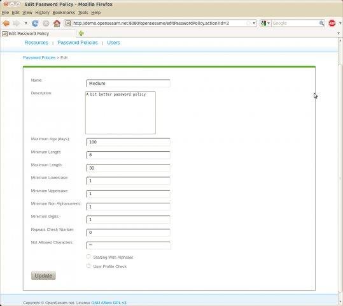Focus the Repeats Check Number field

(x=128, y=232)
